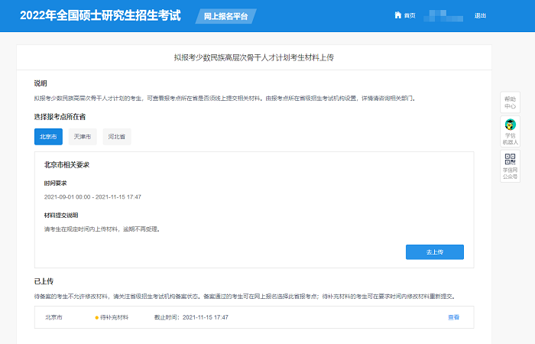
Task: Click 退出 to log out
Action: pyautogui.click(x=480, y=15)
